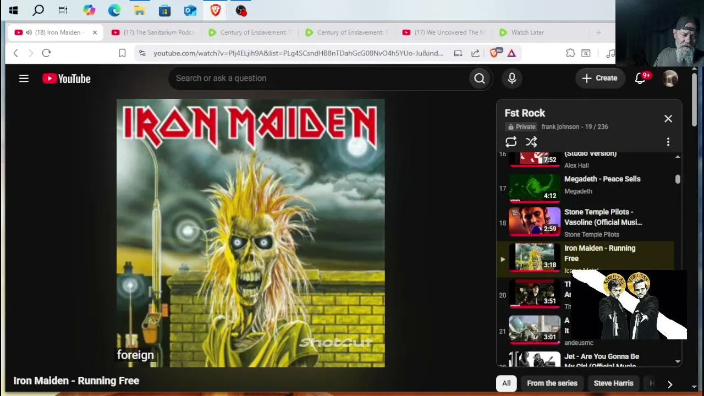
Task: Switch to the We Uncovered The M tab
Action: [x=444, y=32]
